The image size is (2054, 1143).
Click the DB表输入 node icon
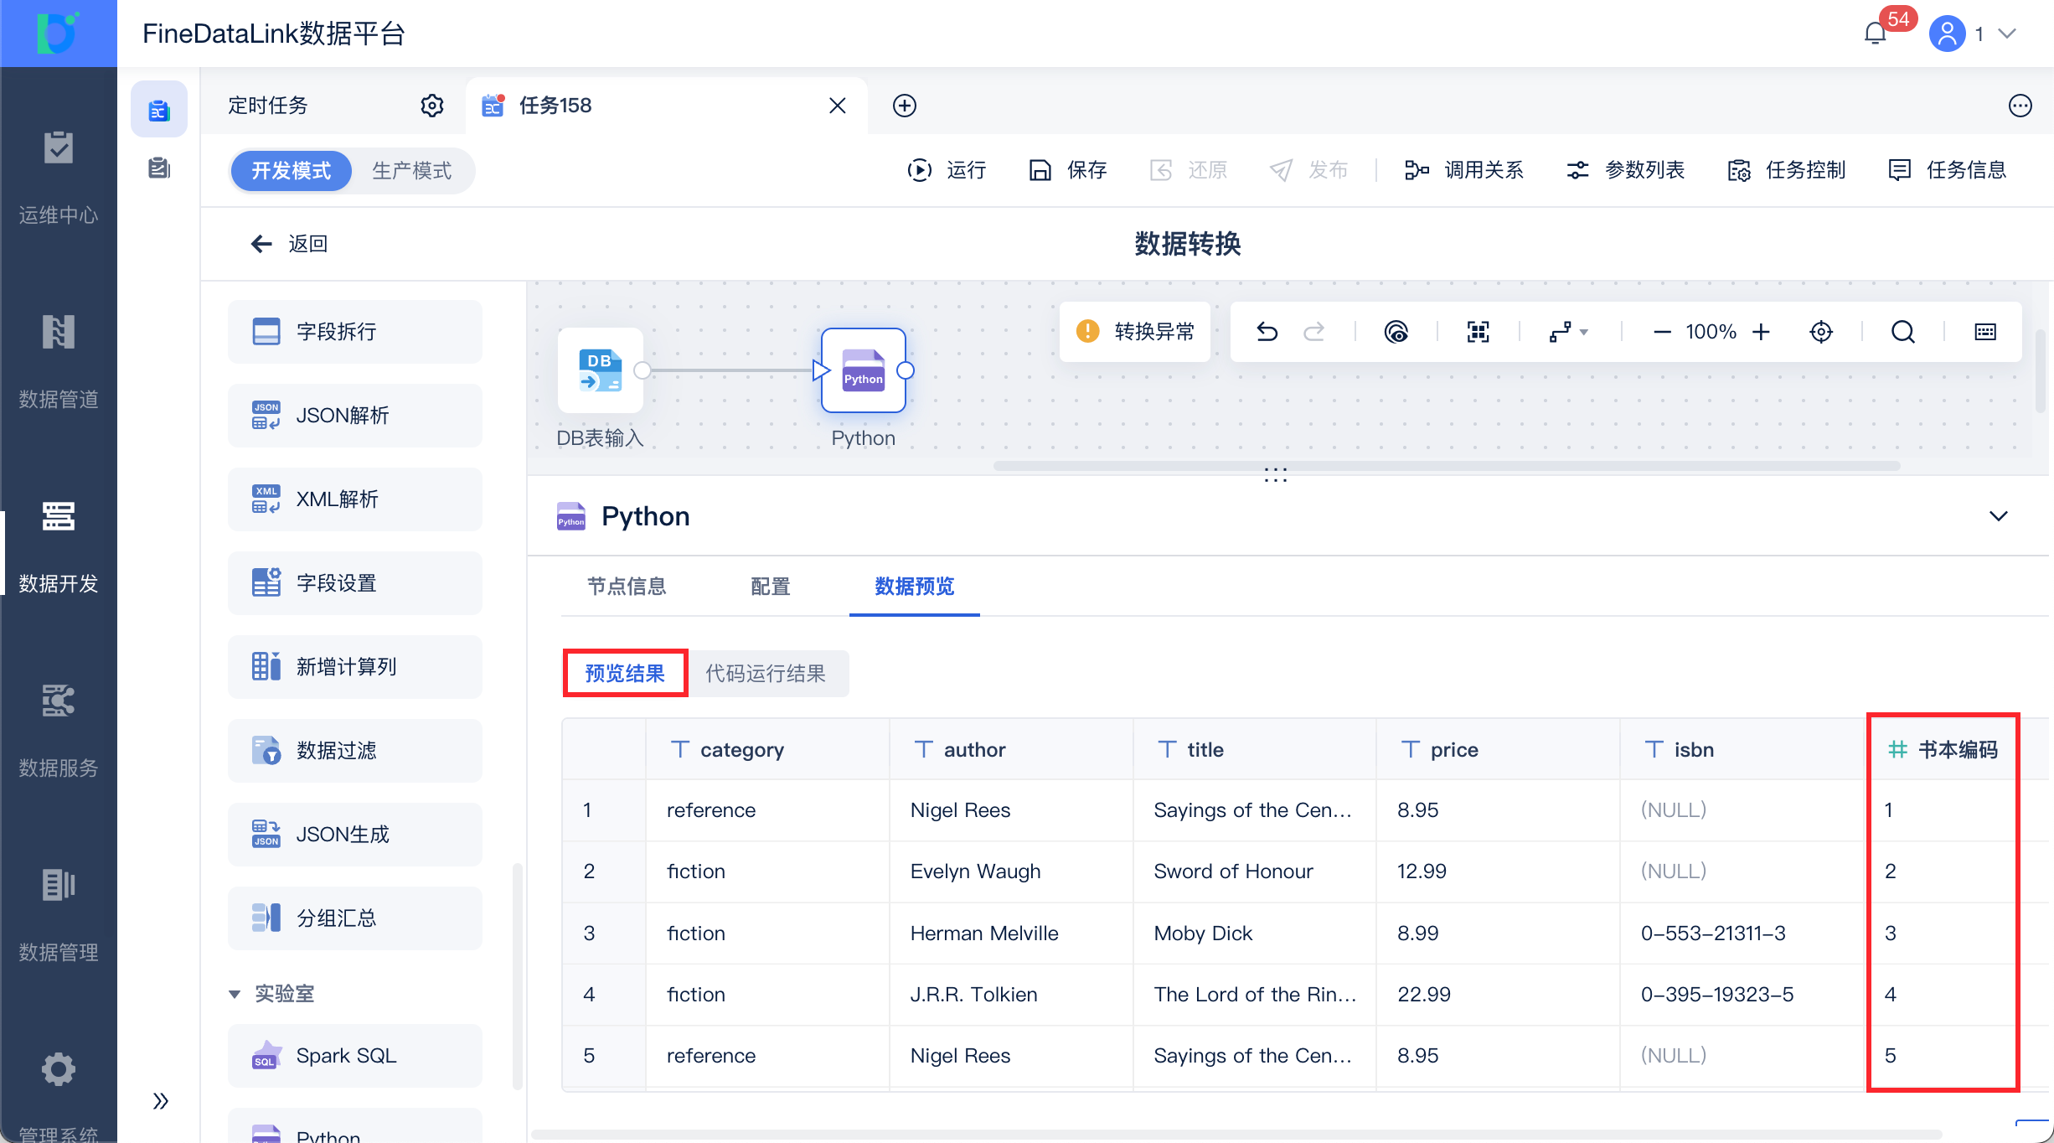600,370
